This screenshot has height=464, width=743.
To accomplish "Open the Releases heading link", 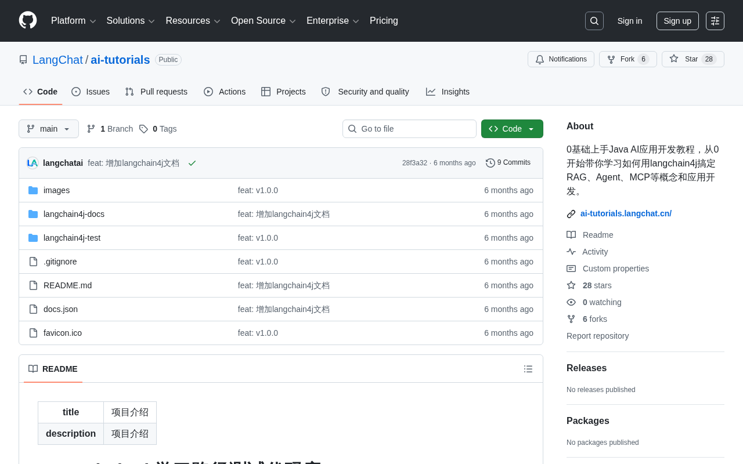I will [586, 368].
